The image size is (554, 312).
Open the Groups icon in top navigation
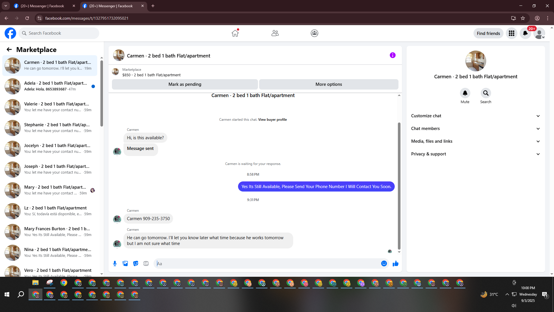315,33
